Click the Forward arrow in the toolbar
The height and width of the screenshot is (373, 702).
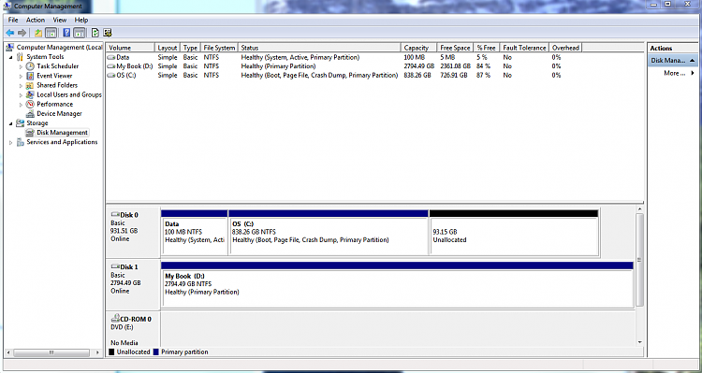[22, 33]
